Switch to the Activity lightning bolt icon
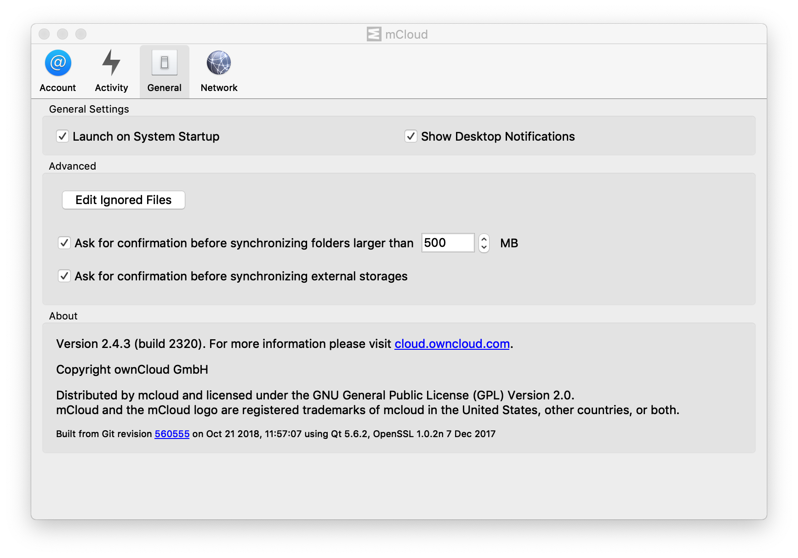The height and width of the screenshot is (558, 798). point(111,63)
